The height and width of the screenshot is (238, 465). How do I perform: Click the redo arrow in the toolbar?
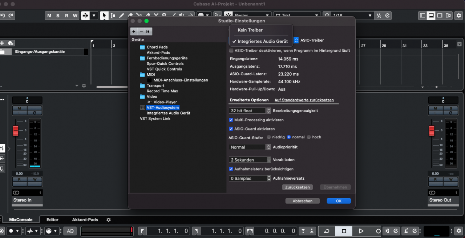coord(11,16)
